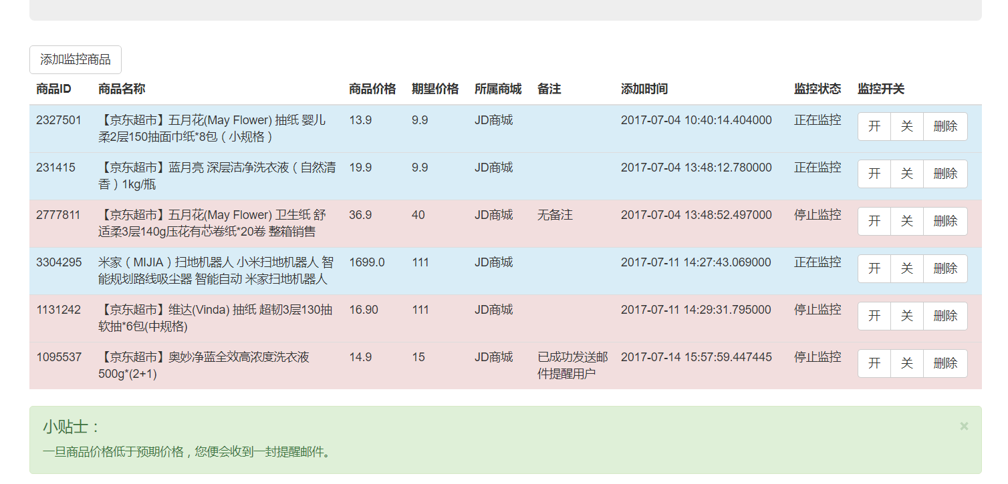Click the expected price 40 cell
1008x484 pixels.
(x=418, y=215)
